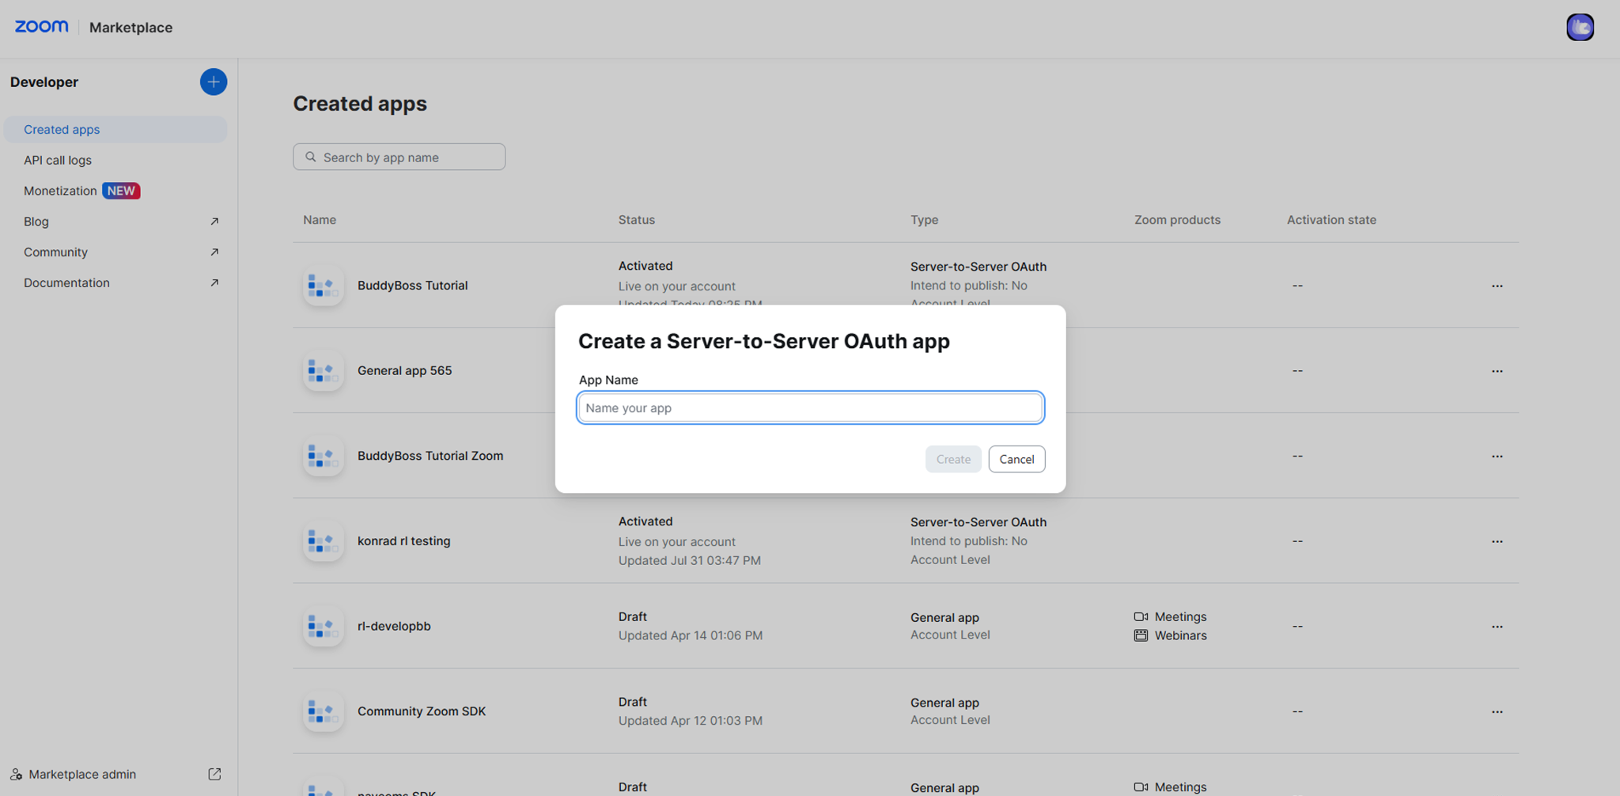This screenshot has height=796, width=1620.
Task: Click the NEW badge next to Monetization
Action: tap(121, 191)
